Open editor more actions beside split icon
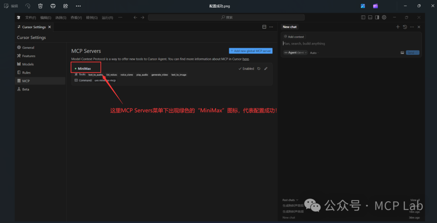The height and width of the screenshot is (223, 437). (271, 27)
